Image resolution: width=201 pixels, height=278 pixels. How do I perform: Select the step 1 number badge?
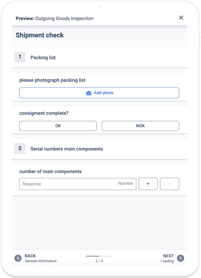[20, 57]
